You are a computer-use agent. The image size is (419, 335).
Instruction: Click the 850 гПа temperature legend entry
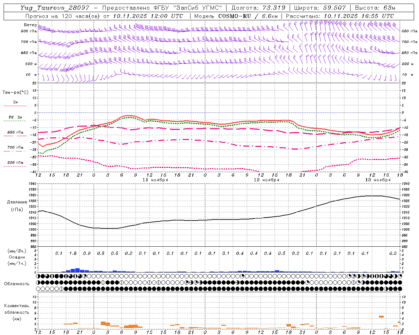coord(15,132)
